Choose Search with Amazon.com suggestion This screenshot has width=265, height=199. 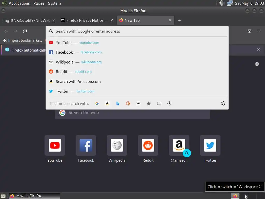click(137, 82)
